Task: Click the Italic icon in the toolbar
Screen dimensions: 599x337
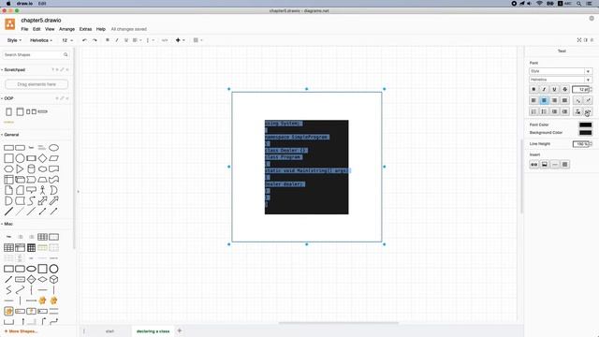Action: point(116,40)
